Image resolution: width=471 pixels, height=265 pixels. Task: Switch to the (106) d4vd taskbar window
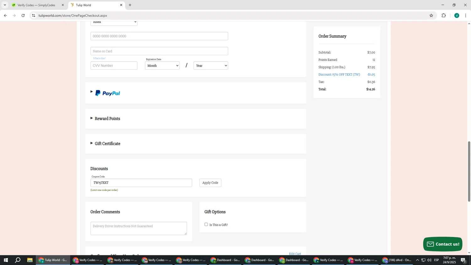pyautogui.click(x=397, y=260)
